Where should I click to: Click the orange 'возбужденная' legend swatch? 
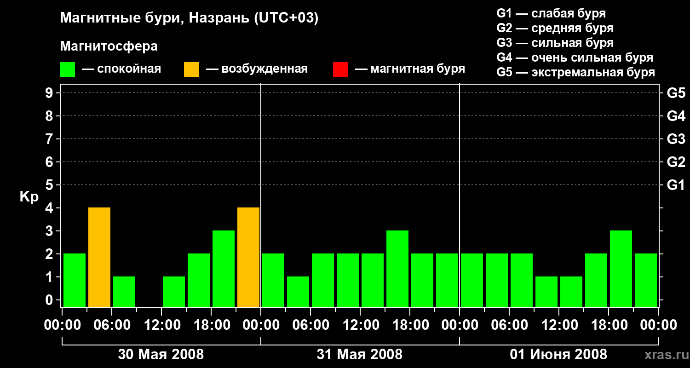192,69
